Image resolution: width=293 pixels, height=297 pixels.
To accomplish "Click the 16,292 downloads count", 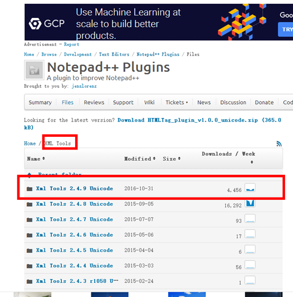I will pyautogui.click(x=233, y=206).
